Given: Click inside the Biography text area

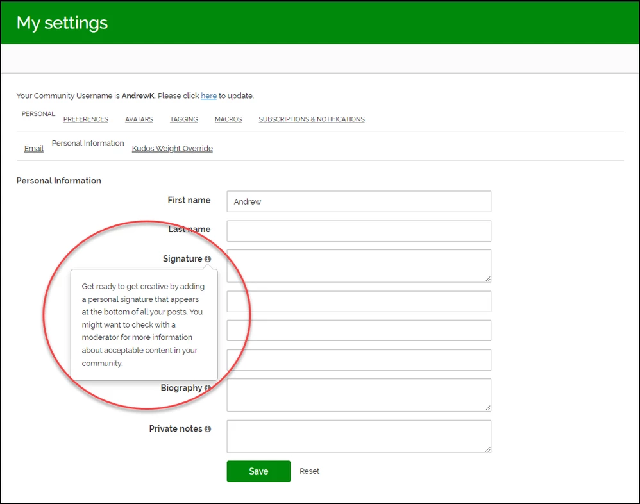Looking at the screenshot, I should click(x=358, y=395).
